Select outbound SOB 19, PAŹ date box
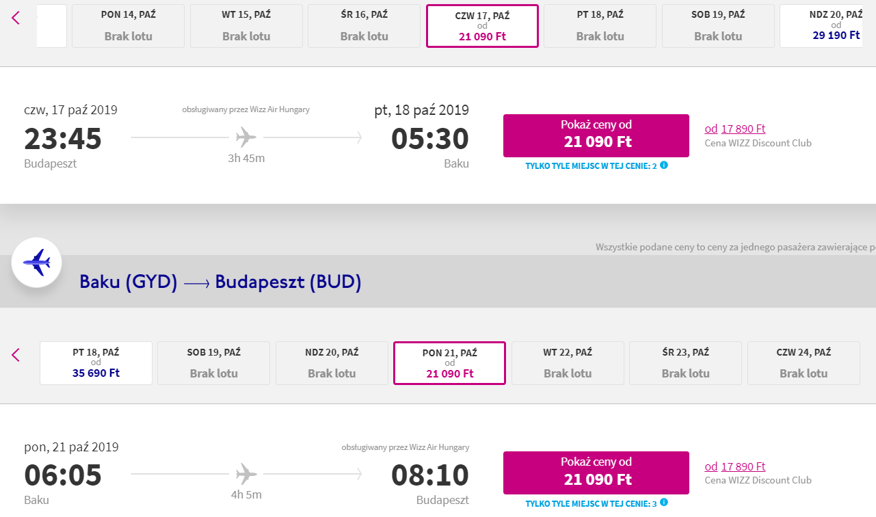Image resolution: width=876 pixels, height=517 pixels. [x=718, y=26]
